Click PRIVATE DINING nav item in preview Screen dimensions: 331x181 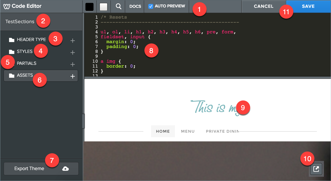222,131
